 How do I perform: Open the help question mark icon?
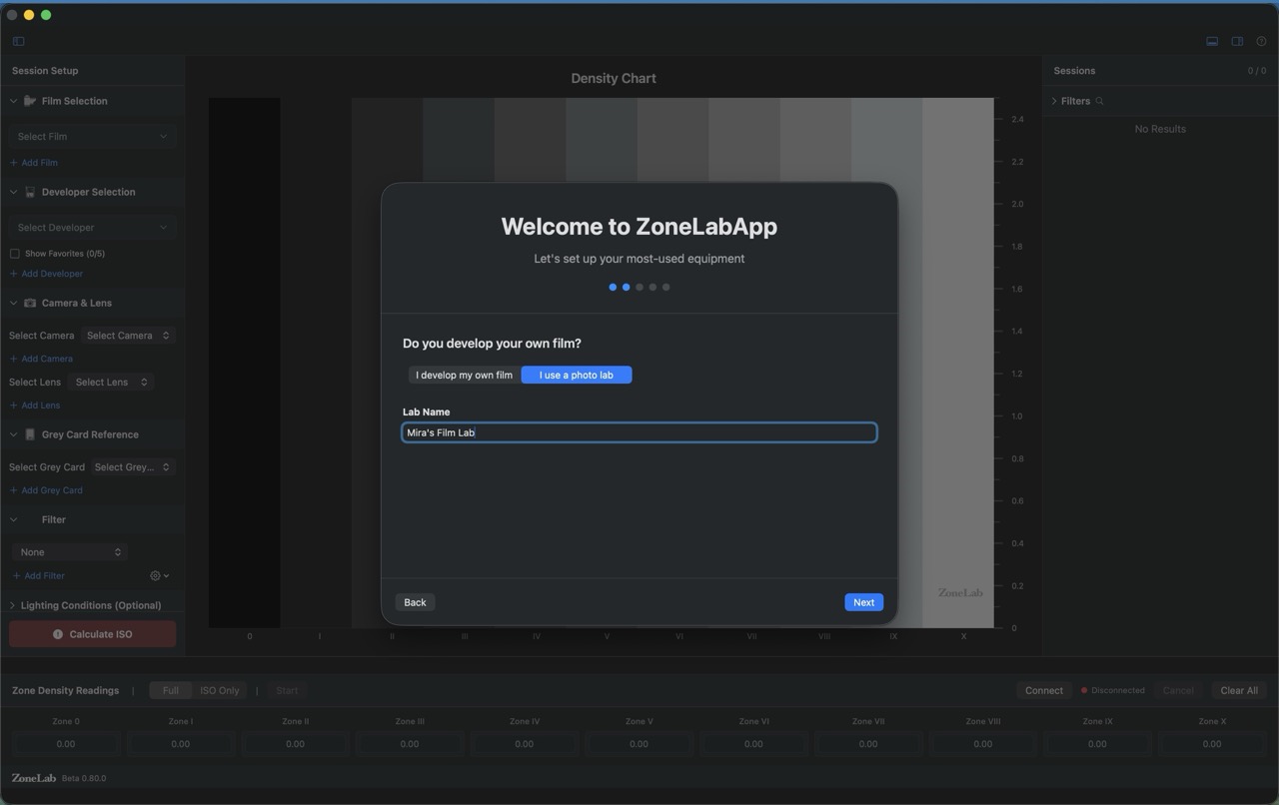click(x=1261, y=41)
